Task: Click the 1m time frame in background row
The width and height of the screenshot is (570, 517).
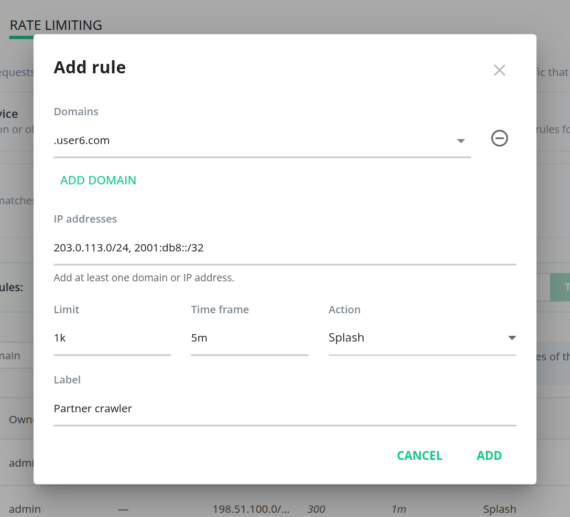Action: (399, 509)
